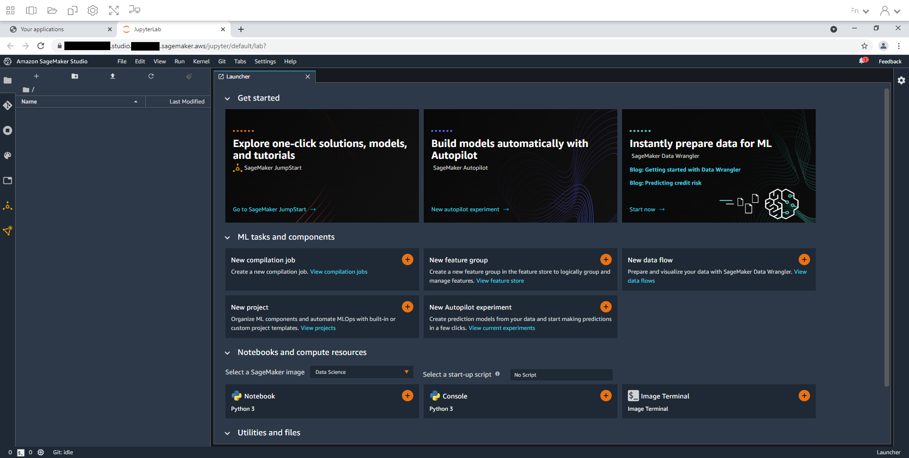Screen dimensions: 909x458
Task: Open the Kernel menu
Action: point(201,61)
